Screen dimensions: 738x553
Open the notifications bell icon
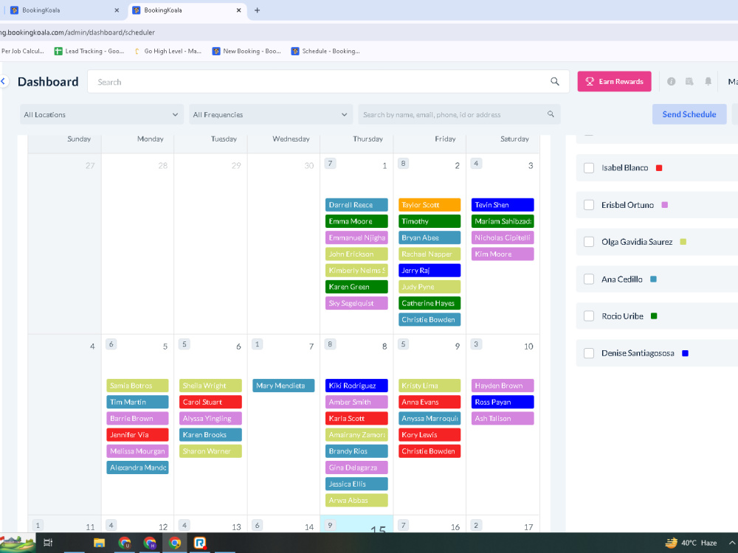708,81
